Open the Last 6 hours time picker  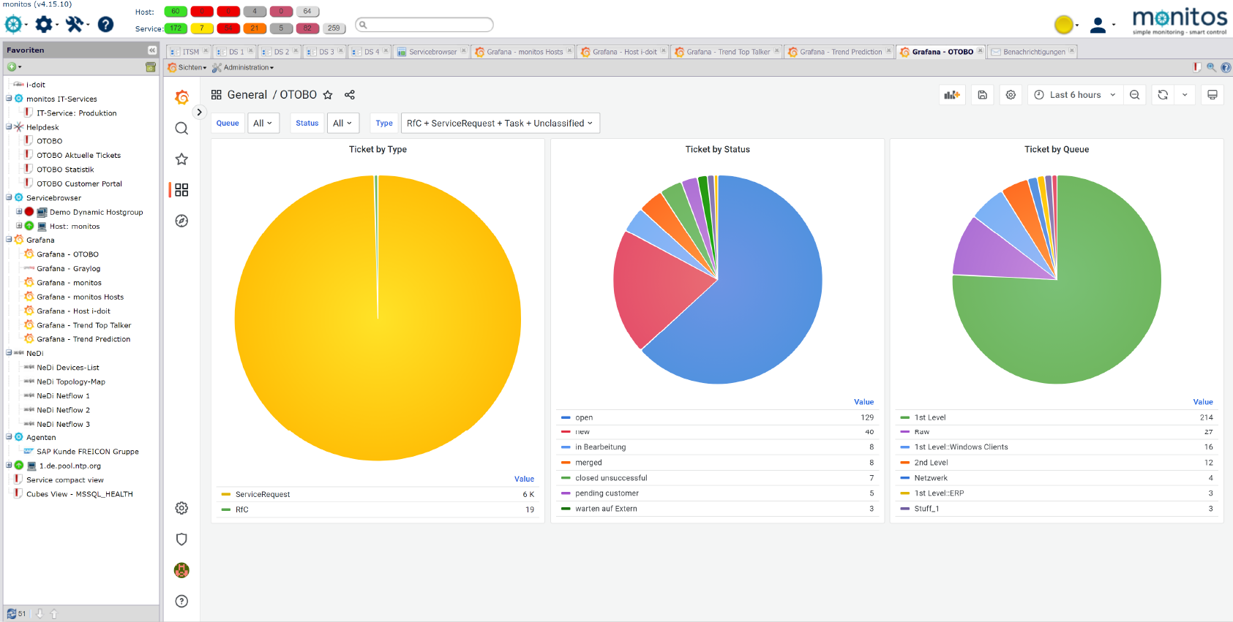click(1074, 95)
